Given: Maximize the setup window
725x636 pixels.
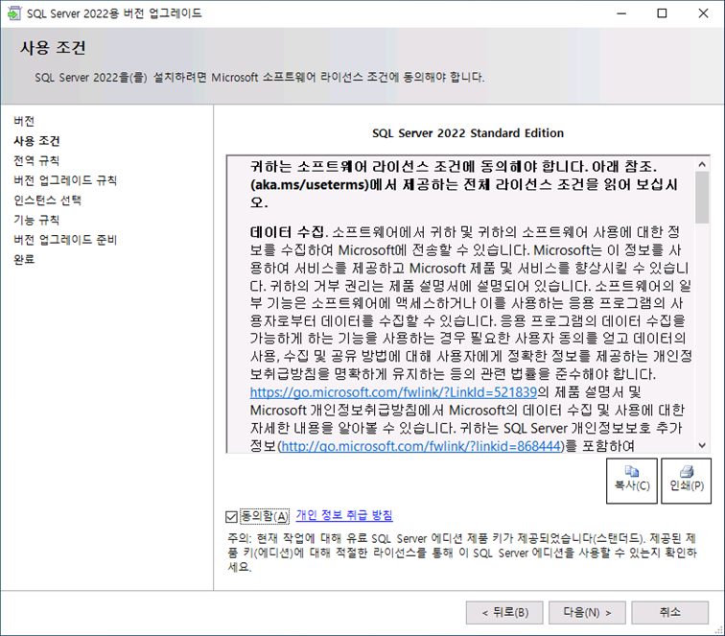Looking at the screenshot, I should 662,13.
